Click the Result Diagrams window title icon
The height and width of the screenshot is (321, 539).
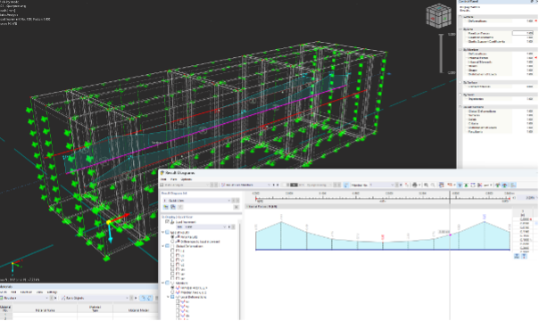point(162,173)
